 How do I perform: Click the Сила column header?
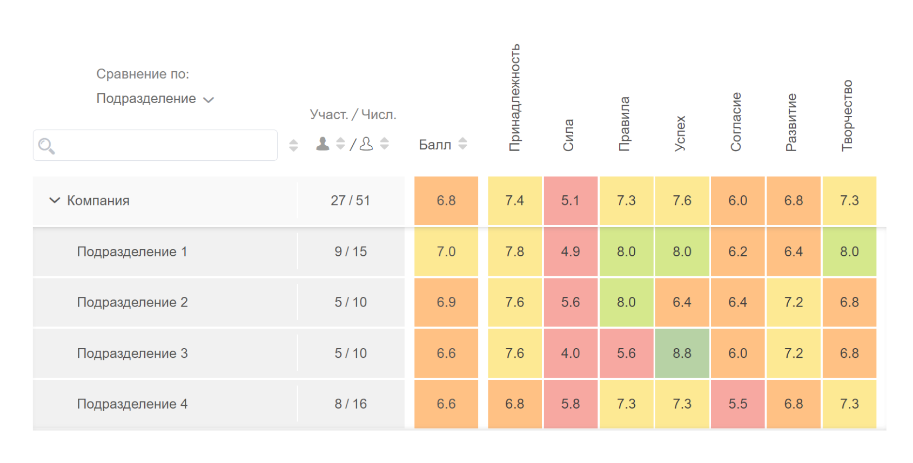[x=568, y=135]
